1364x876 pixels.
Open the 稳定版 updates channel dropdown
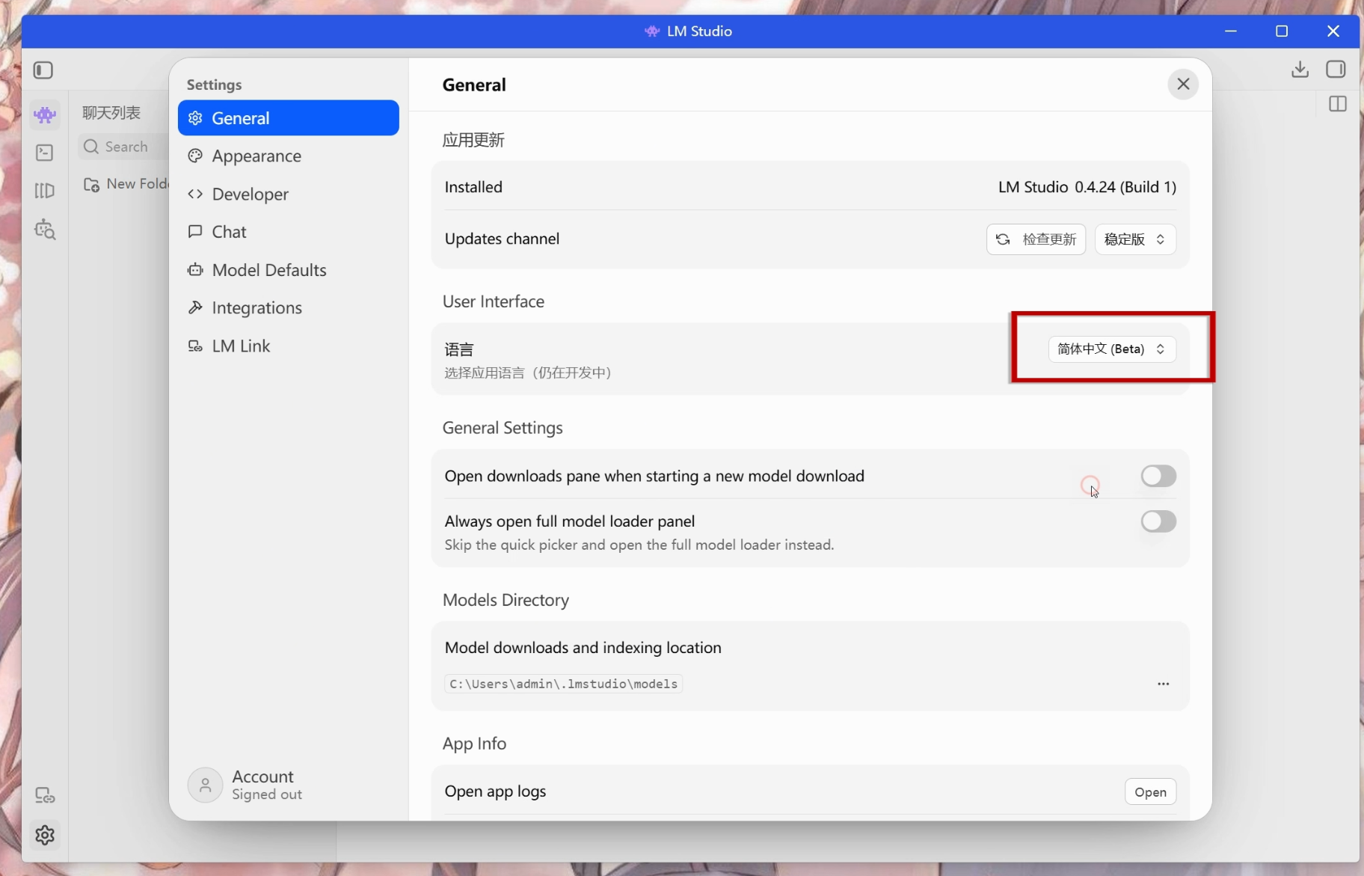(1135, 239)
